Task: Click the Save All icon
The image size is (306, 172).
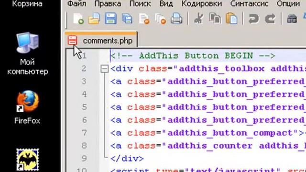Action: click(x=127, y=19)
